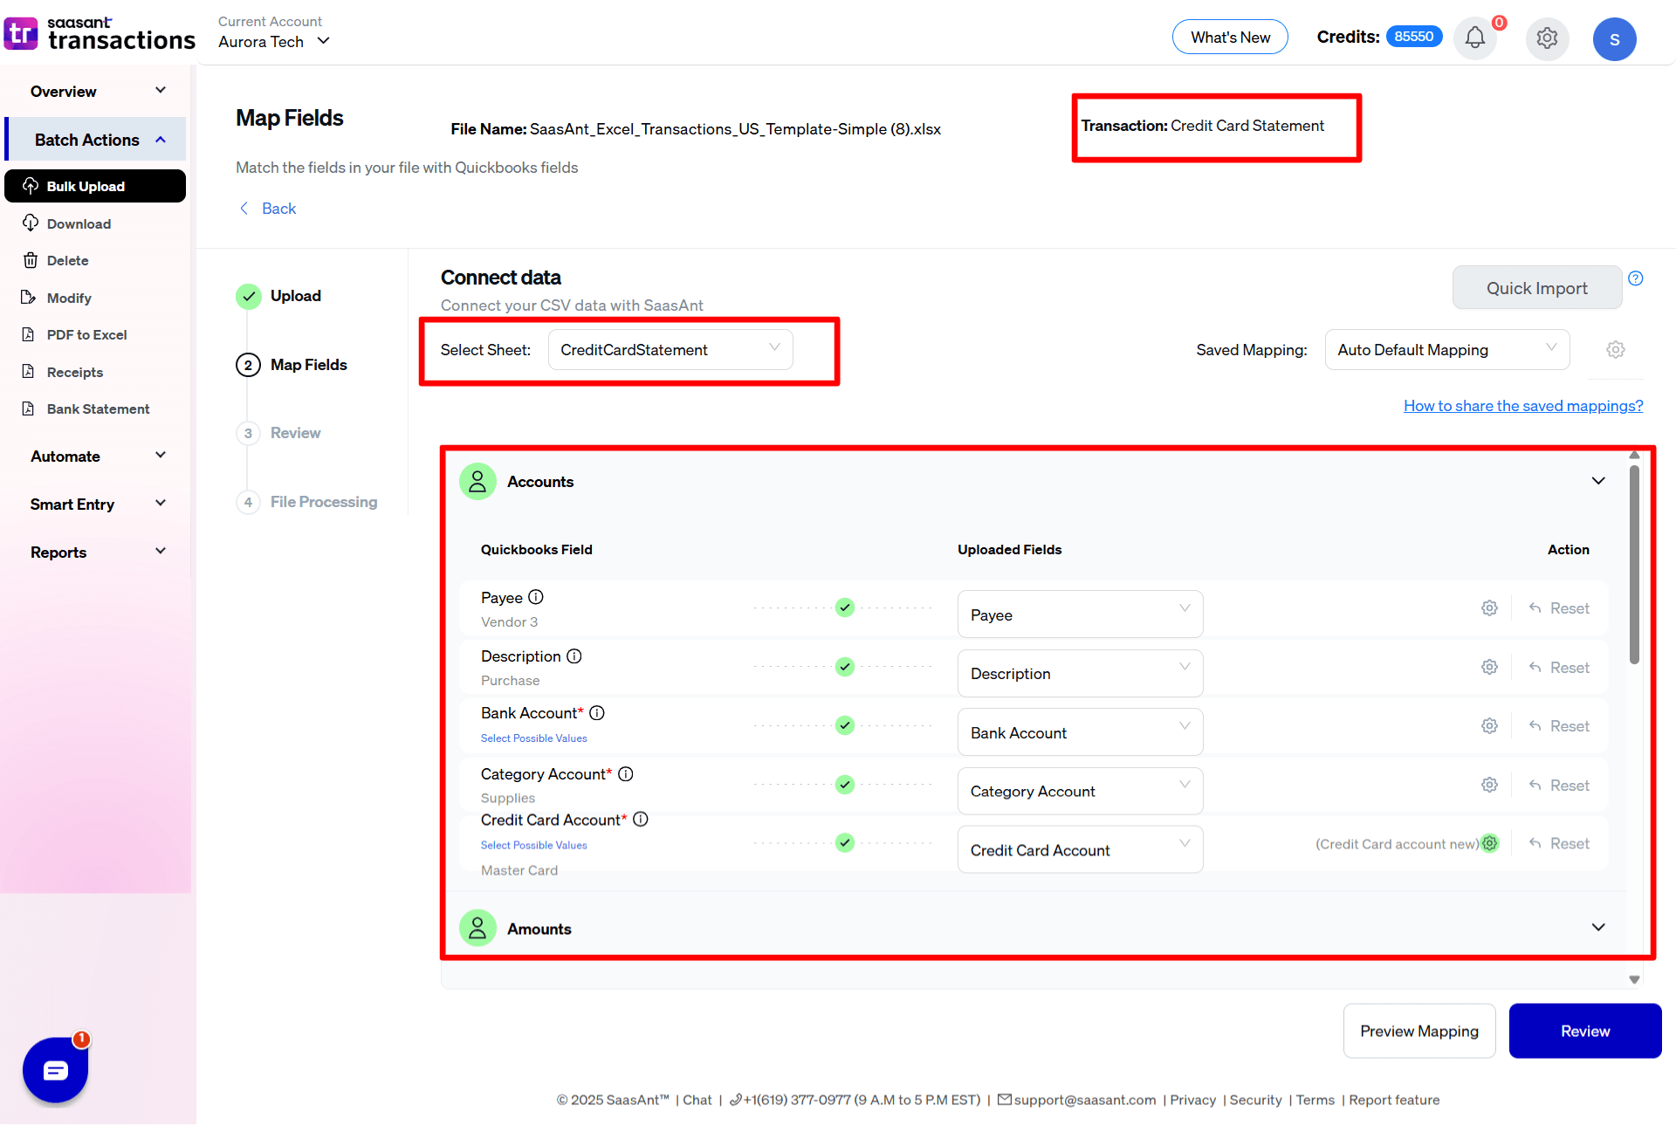This screenshot has width=1676, height=1126.
Task: Open the Category Account uploaded field dropdown
Action: click(1080, 791)
